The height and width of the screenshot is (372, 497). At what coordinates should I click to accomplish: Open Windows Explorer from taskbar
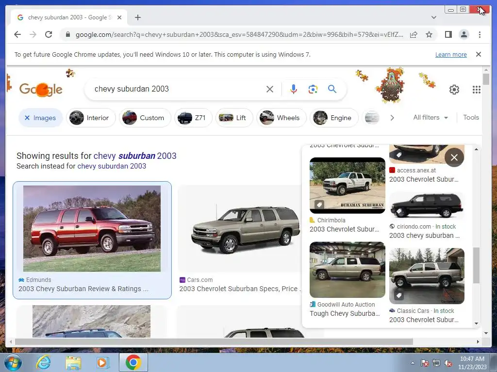coord(73,362)
